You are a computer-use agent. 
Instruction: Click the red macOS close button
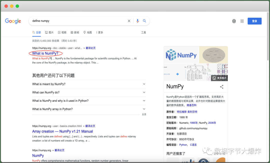(6, 6)
